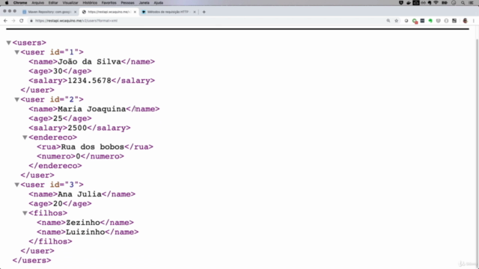Viewport: 479px width, 269px height.
Task: Go back to the previous page
Action: [x=5, y=21]
